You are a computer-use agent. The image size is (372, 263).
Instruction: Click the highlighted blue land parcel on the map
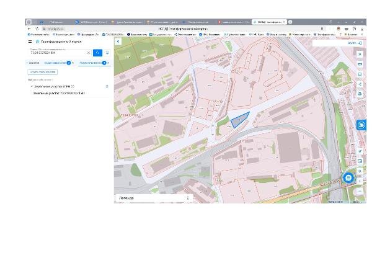pyautogui.click(x=239, y=120)
